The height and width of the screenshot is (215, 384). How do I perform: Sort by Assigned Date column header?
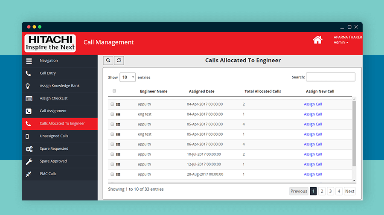pyautogui.click(x=201, y=91)
